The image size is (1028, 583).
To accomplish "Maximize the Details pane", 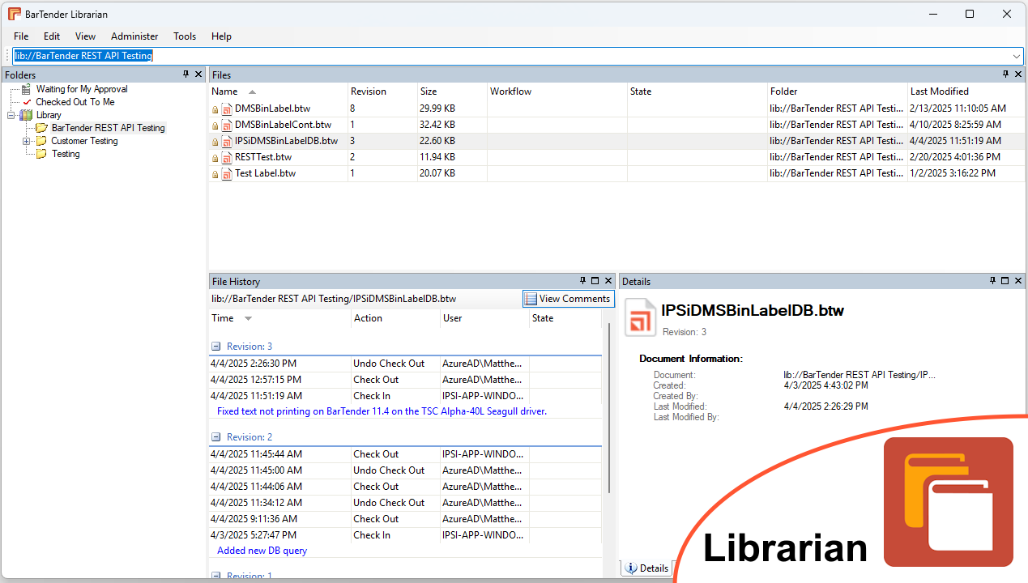I will coord(1005,281).
